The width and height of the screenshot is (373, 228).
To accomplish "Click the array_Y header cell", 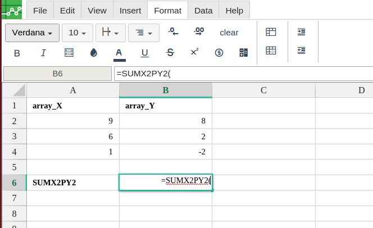I will click(166, 106).
